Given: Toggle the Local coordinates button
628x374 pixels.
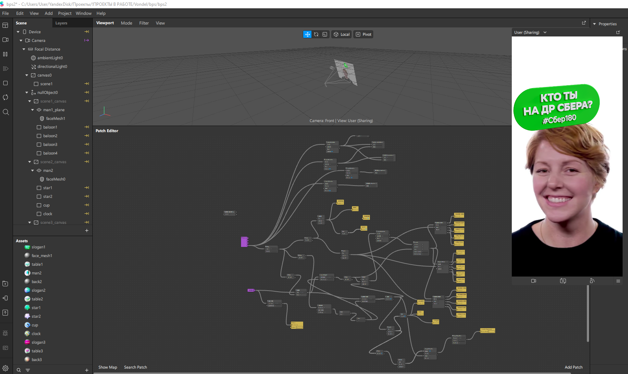Looking at the screenshot, I should click(x=341, y=34).
